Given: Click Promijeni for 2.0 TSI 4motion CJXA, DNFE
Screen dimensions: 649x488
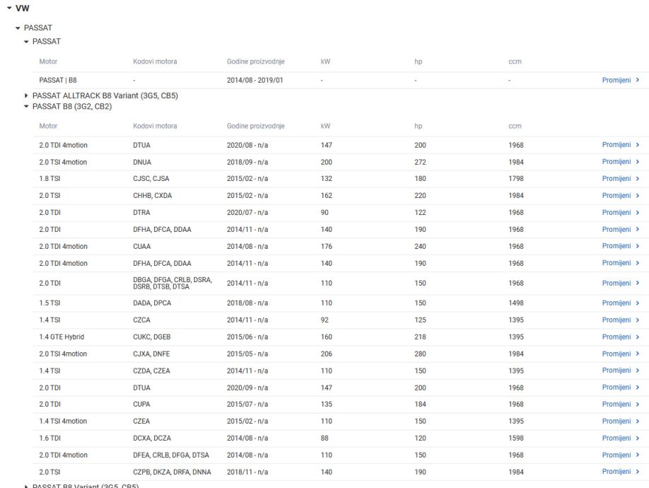Looking at the screenshot, I should [616, 354].
